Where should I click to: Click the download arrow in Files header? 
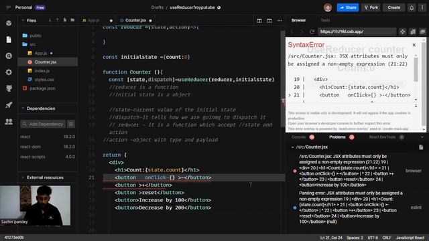[50, 20]
